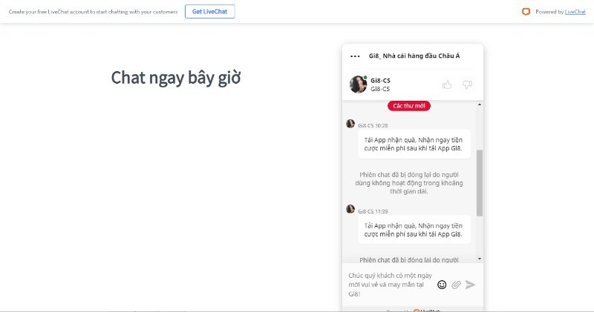Screen dimensions: 594x312
Task: Click agent avatar beside 10:28 message
Action: click(350, 124)
